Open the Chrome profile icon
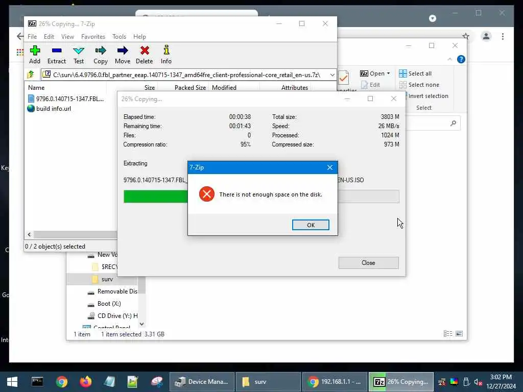This screenshot has width=523, height=392. [x=486, y=36]
